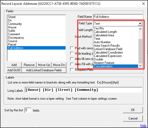Select Source field in list
Viewport: 148px width, 128px height.
(x=37, y=41)
